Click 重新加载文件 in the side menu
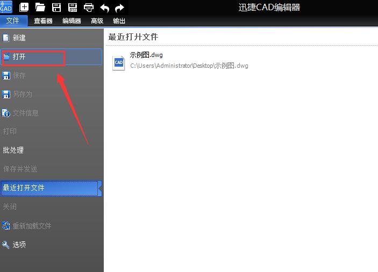The height and width of the screenshot is (272, 378). [51, 226]
